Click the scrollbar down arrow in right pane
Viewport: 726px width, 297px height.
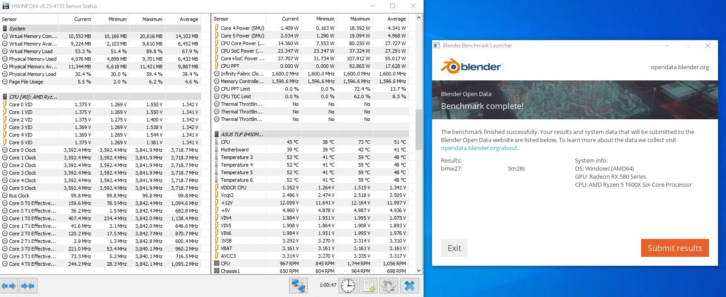coord(419,271)
